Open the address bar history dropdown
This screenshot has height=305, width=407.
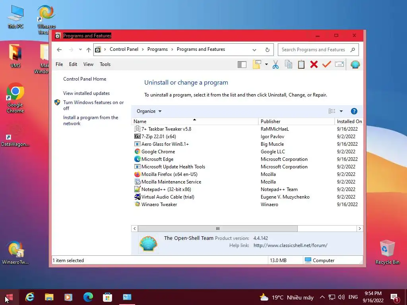point(254,50)
